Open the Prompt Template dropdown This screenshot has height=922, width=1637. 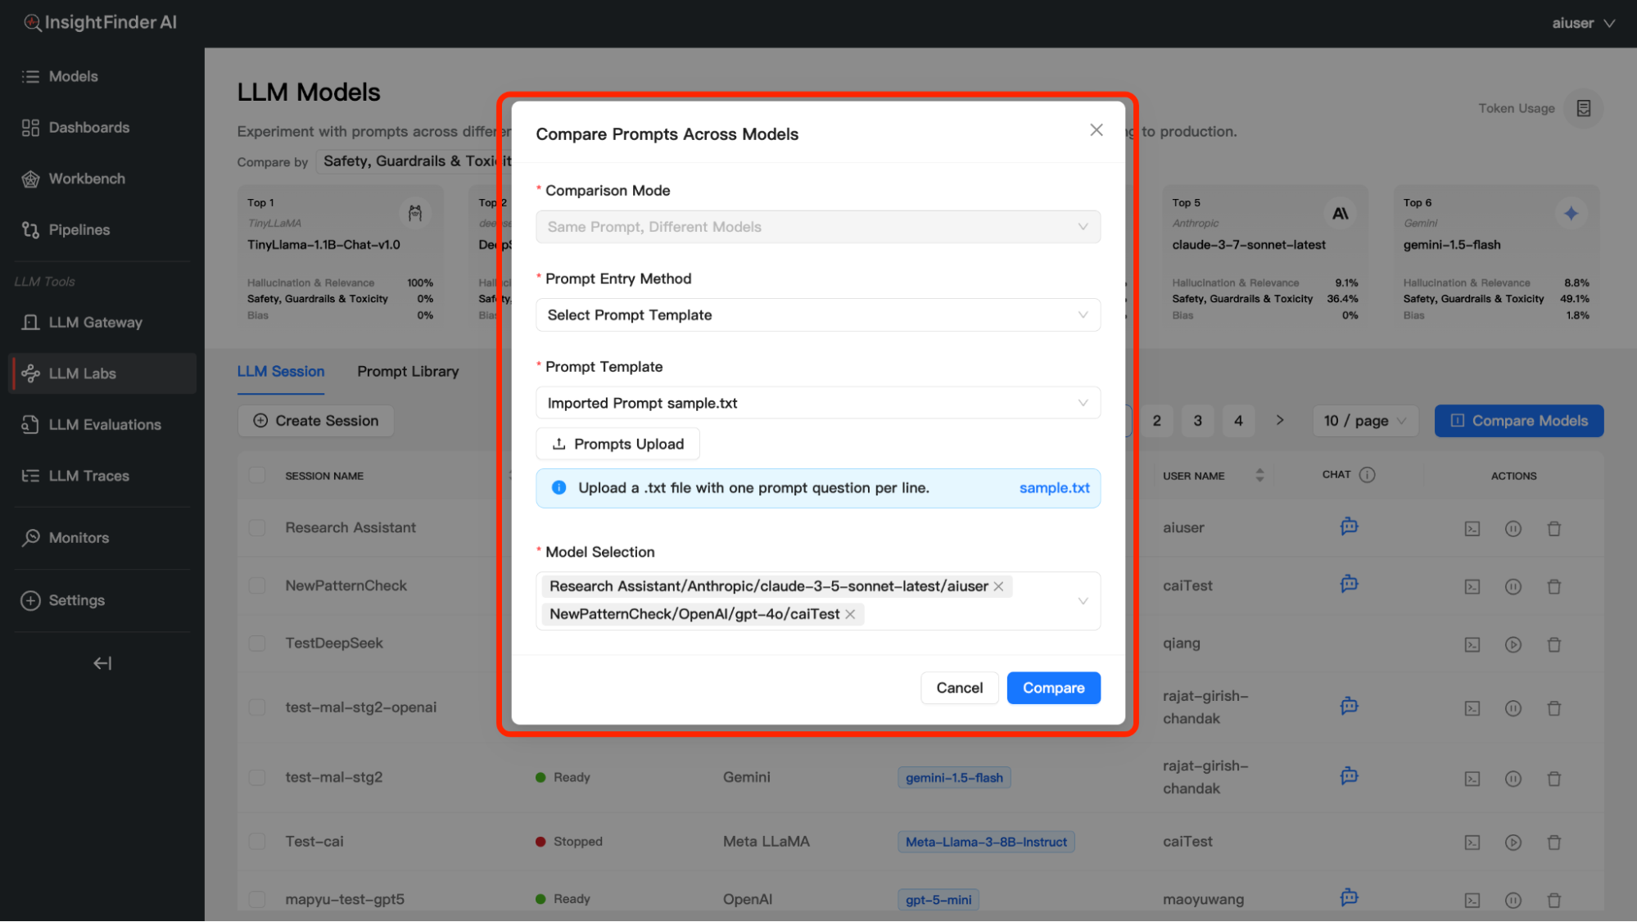click(x=817, y=403)
